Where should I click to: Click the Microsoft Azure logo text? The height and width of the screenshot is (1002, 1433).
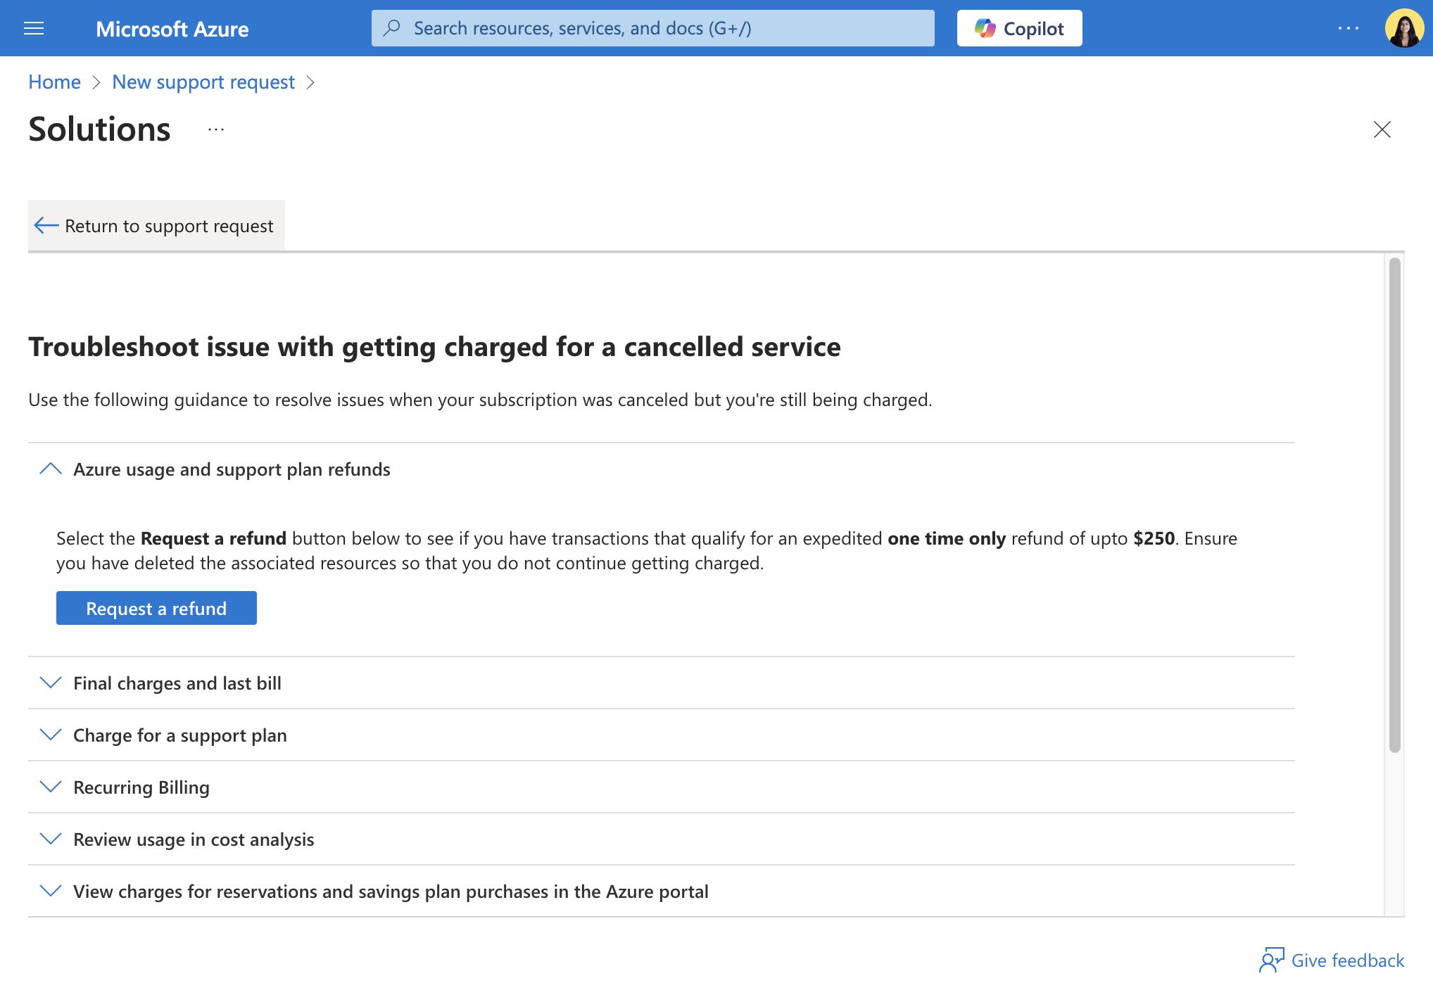pos(172,29)
